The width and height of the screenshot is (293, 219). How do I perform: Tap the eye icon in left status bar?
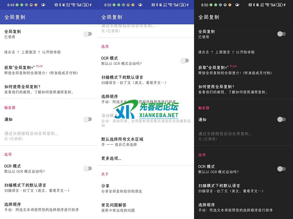[43, 5]
